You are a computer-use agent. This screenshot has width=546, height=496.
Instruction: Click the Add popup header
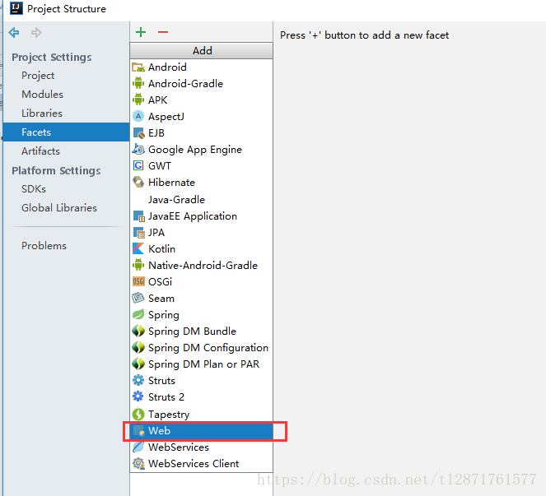point(201,51)
